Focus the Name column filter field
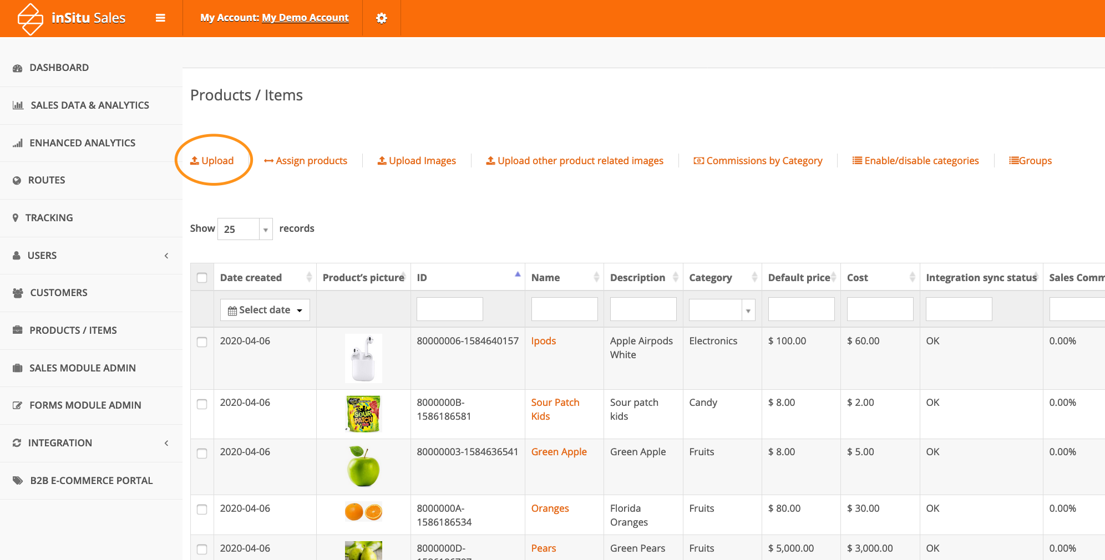Screen dimensions: 1105x560 coord(564,309)
